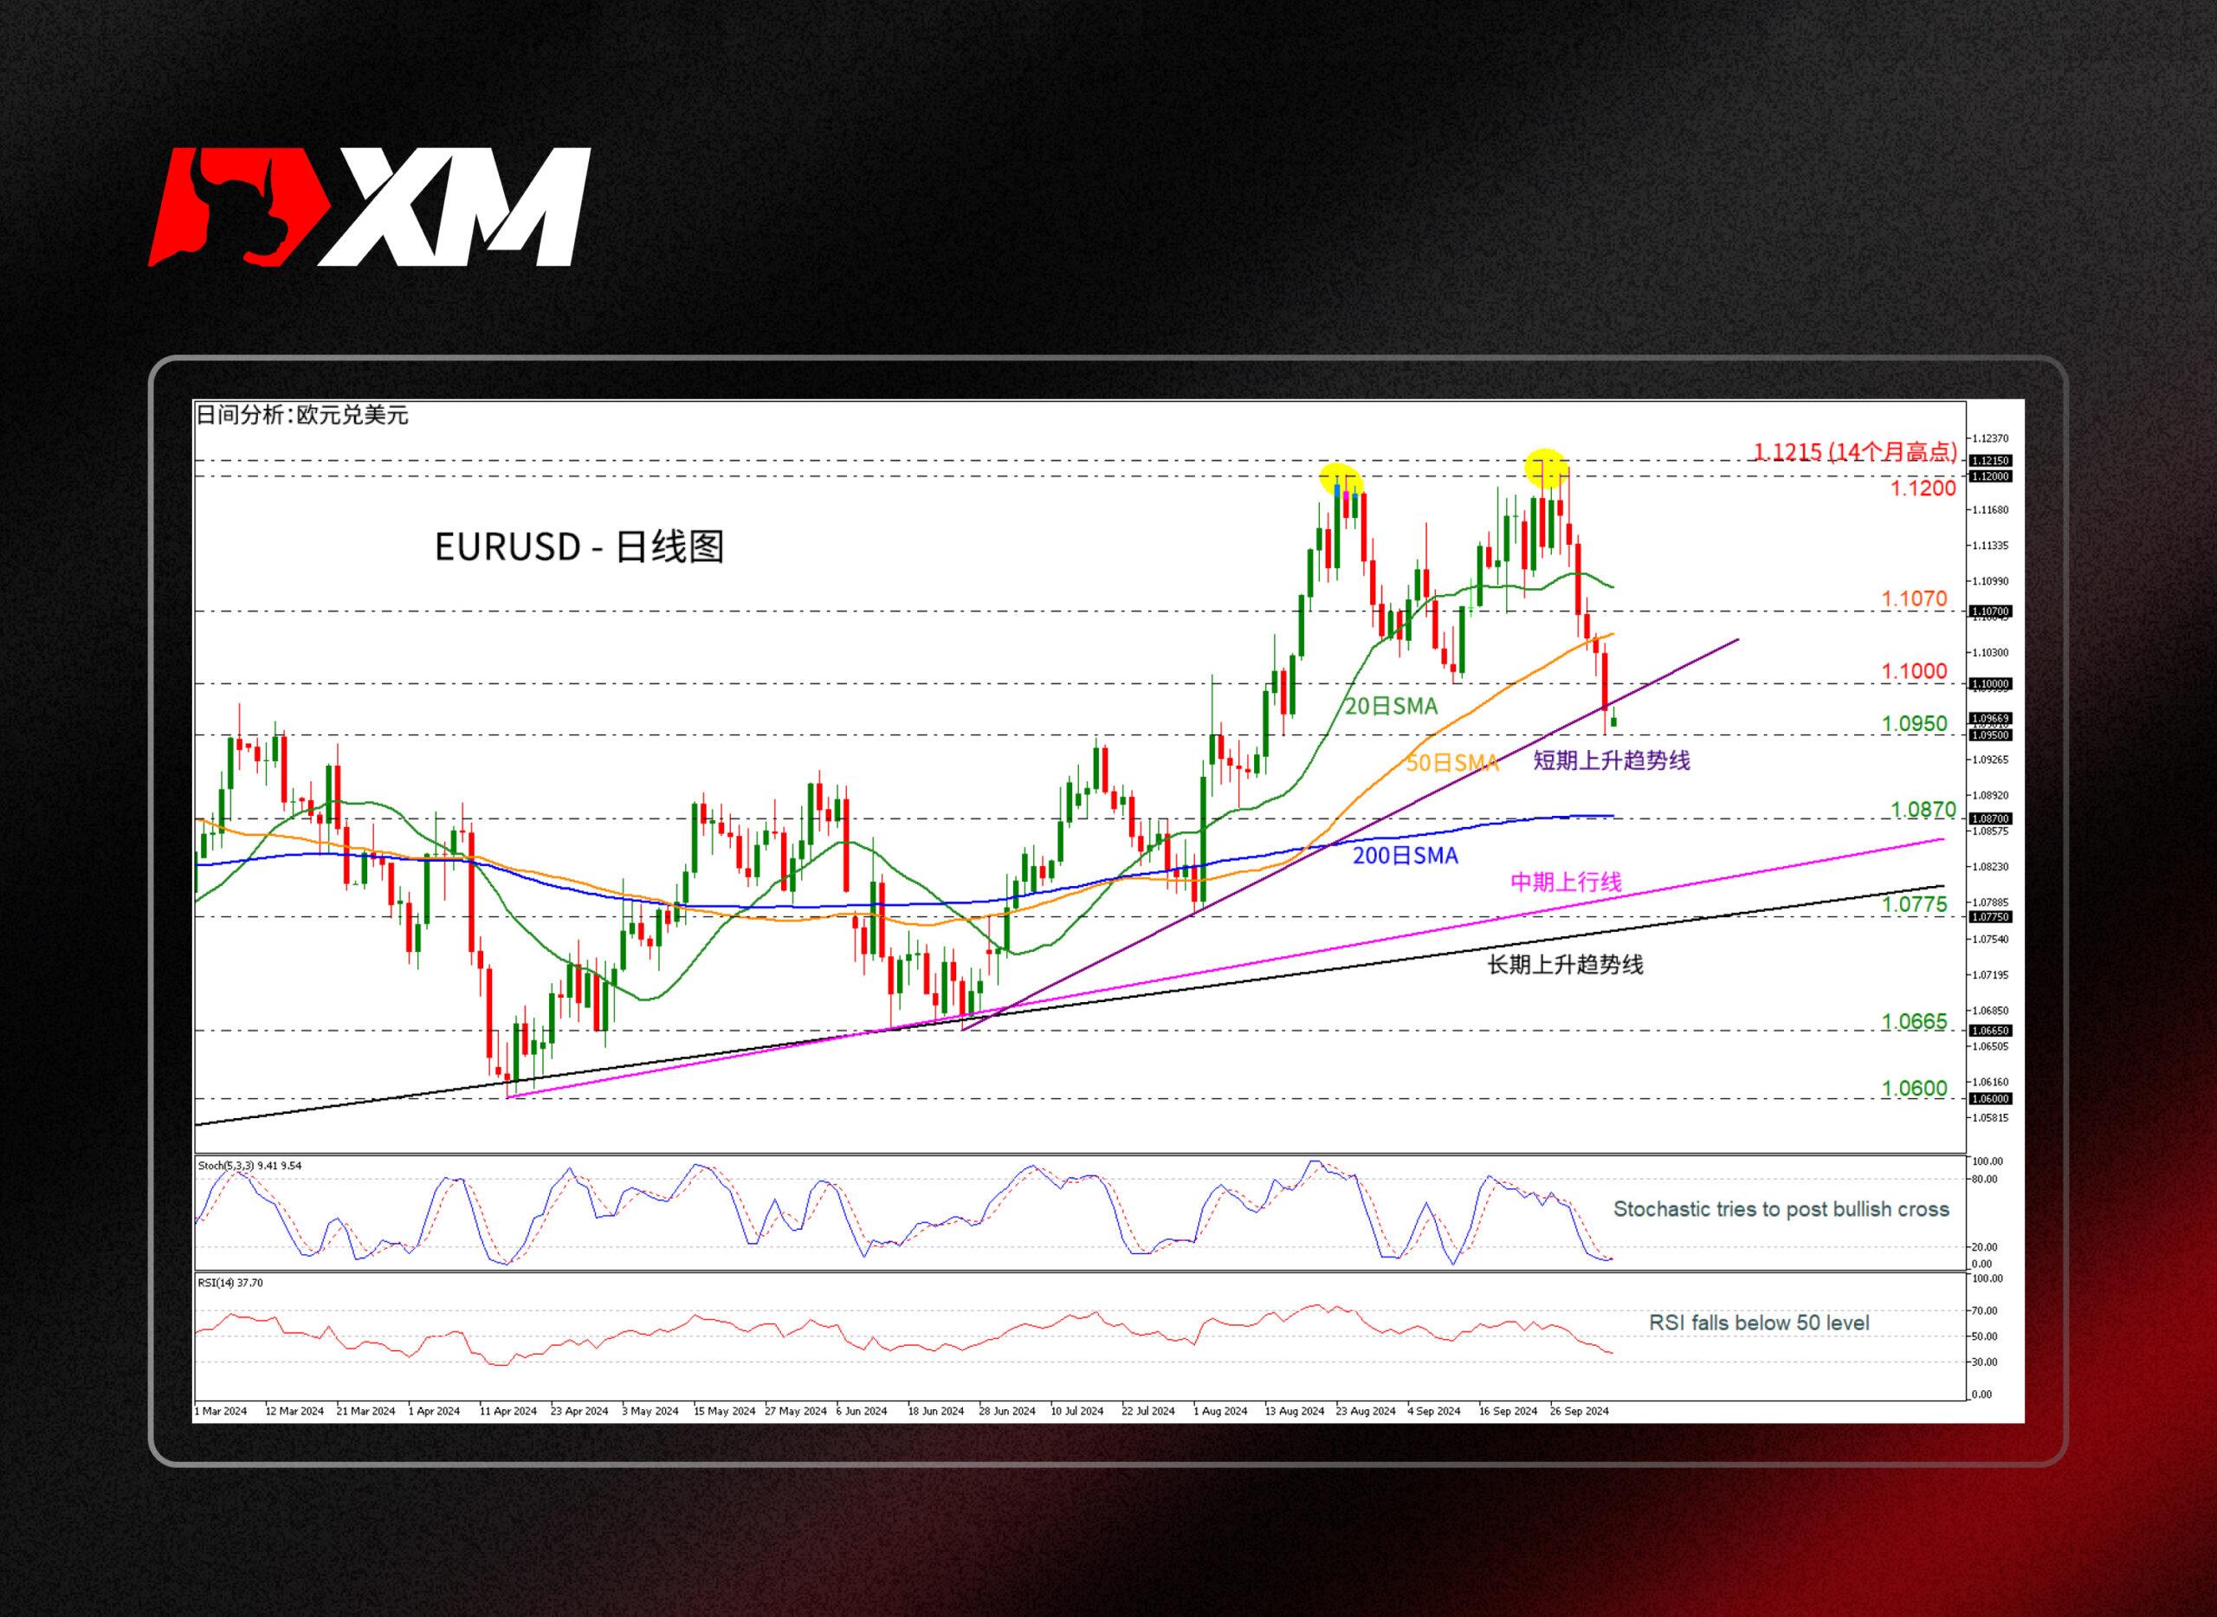Click the '1.1215 (14个月高点)' resistance label
Image resolution: width=2217 pixels, height=1617 pixels.
click(1855, 451)
